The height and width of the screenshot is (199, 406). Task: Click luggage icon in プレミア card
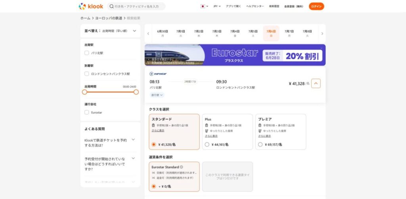tap(260, 125)
